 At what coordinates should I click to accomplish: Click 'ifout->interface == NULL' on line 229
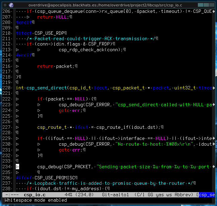(134, 139)
